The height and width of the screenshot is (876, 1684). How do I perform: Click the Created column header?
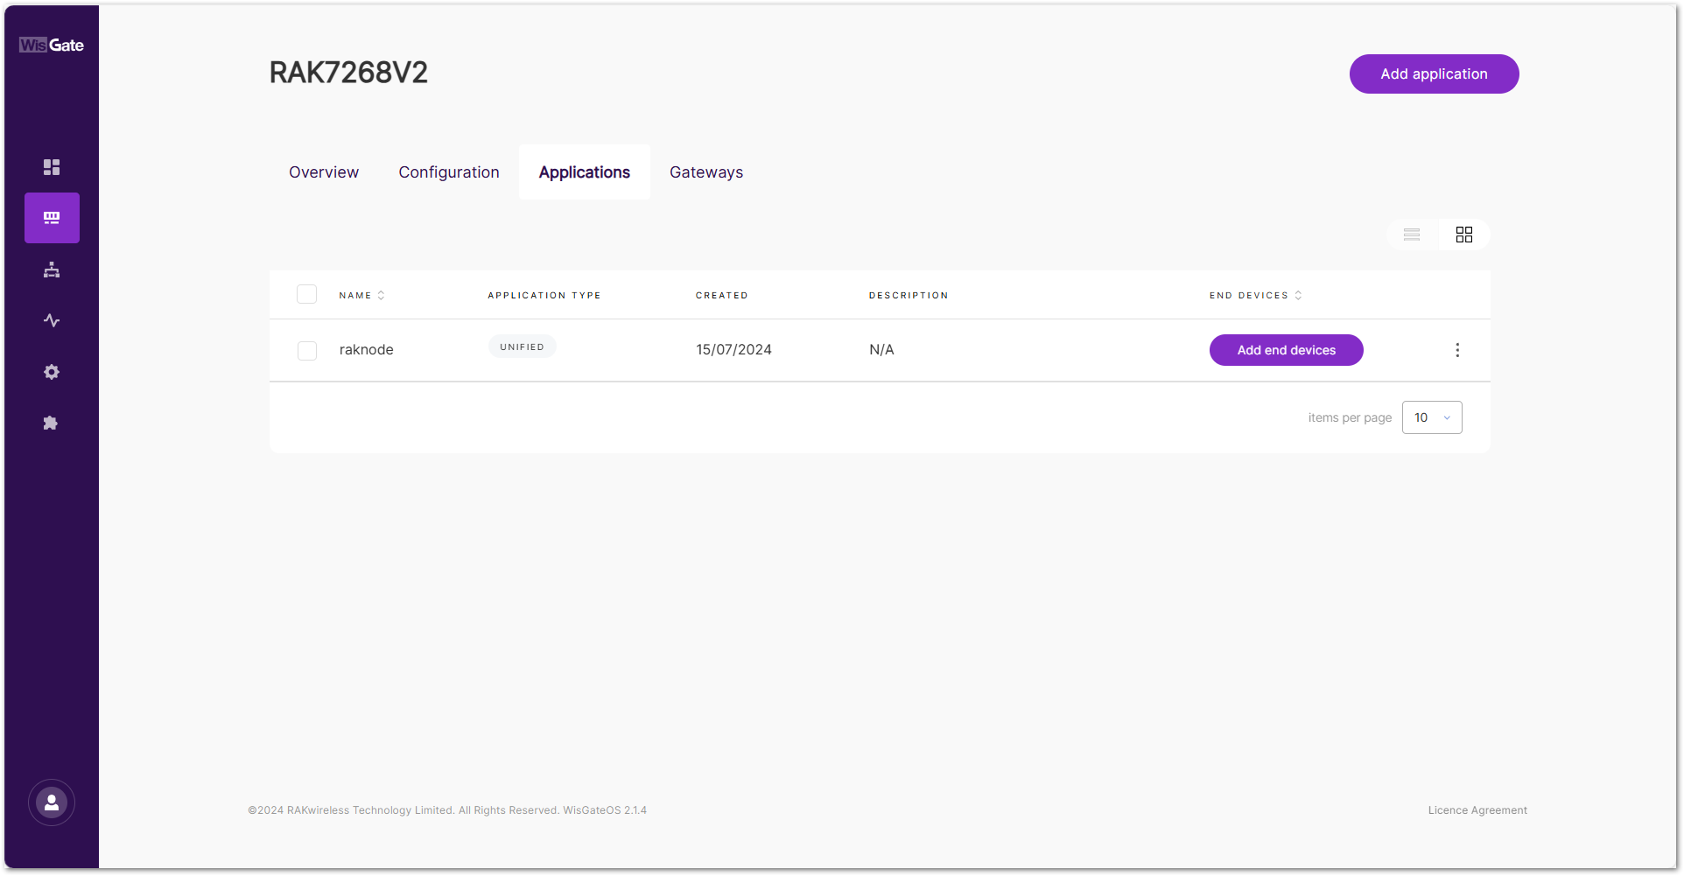pos(722,296)
